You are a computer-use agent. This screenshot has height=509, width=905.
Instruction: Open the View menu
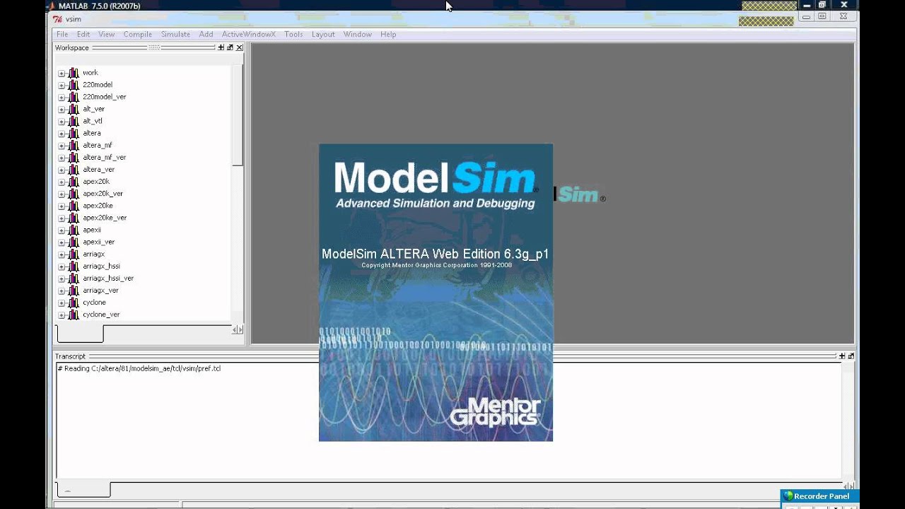point(107,34)
